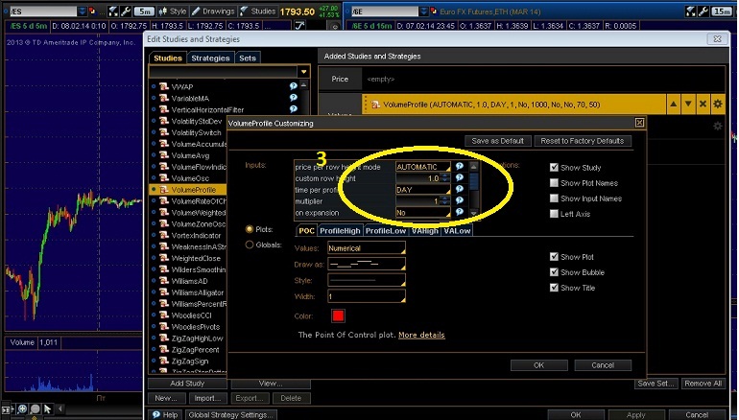
Task: Click the Drawings pencil icon in toolbar
Action: pos(196,11)
